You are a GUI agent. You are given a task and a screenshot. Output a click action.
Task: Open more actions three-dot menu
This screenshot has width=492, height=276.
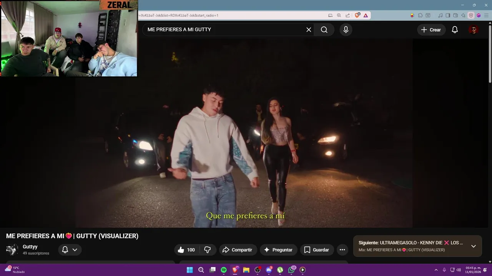tap(342, 250)
